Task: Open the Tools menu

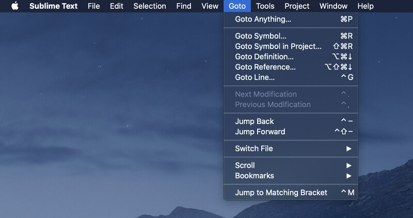Action: (x=265, y=6)
